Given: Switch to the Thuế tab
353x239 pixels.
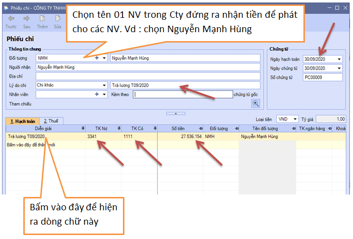Looking at the screenshot, I should click(51, 121).
